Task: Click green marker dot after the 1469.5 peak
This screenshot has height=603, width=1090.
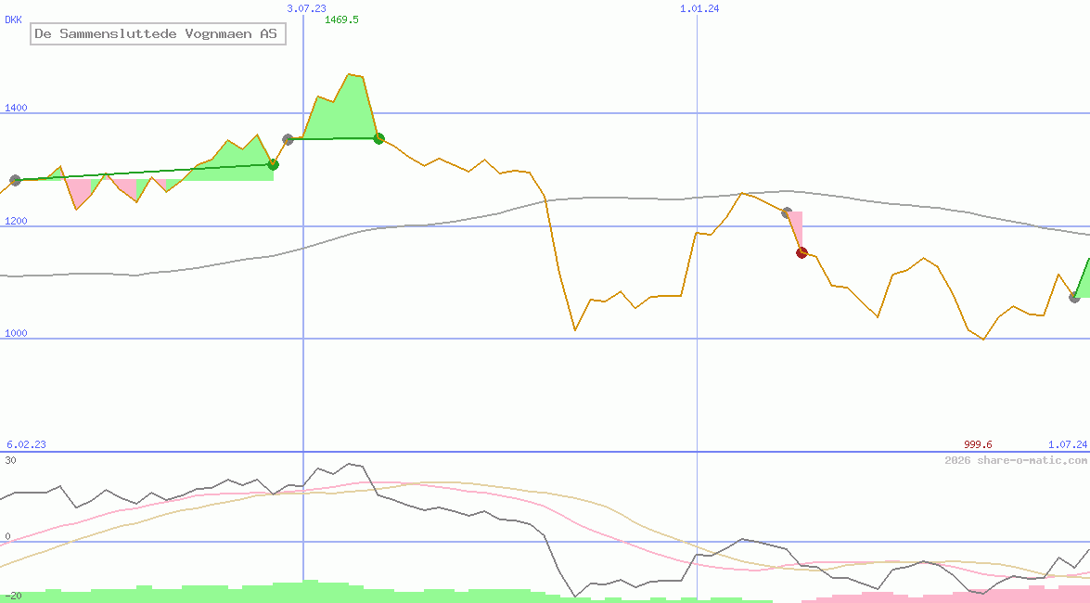Action: [378, 138]
